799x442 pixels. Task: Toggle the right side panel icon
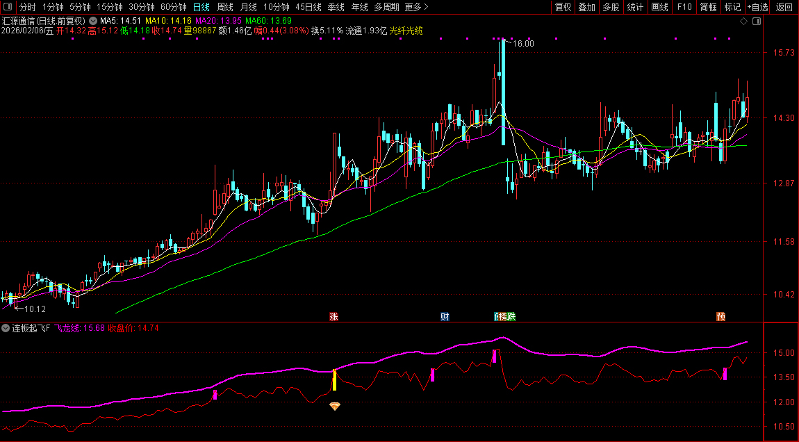[x=757, y=22]
